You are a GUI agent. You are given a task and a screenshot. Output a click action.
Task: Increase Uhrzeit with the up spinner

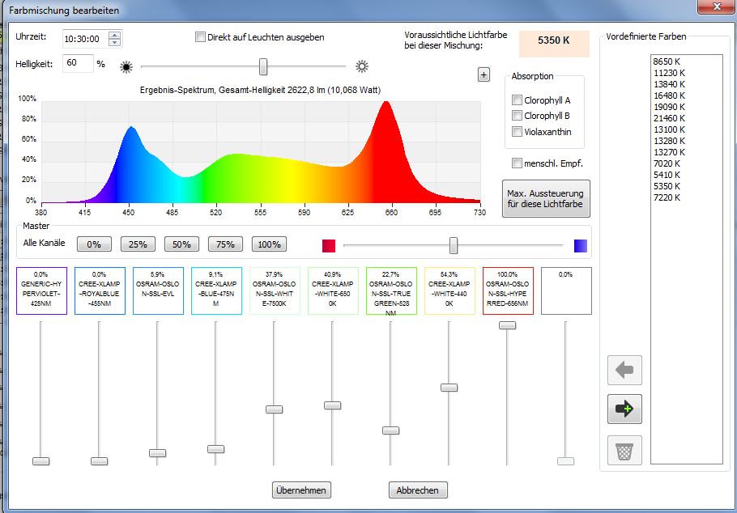[114, 35]
